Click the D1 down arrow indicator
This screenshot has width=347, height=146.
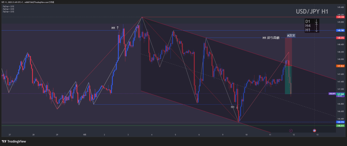tap(317, 22)
